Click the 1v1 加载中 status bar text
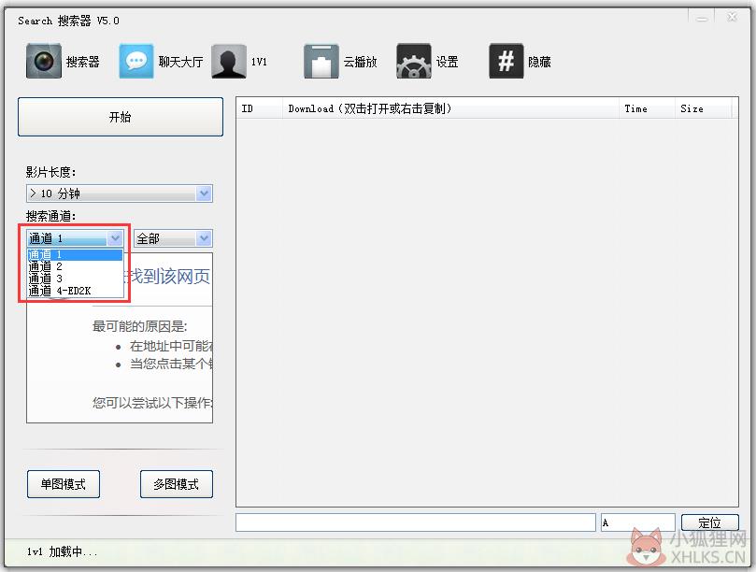This screenshot has width=756, height=572. 63,551
